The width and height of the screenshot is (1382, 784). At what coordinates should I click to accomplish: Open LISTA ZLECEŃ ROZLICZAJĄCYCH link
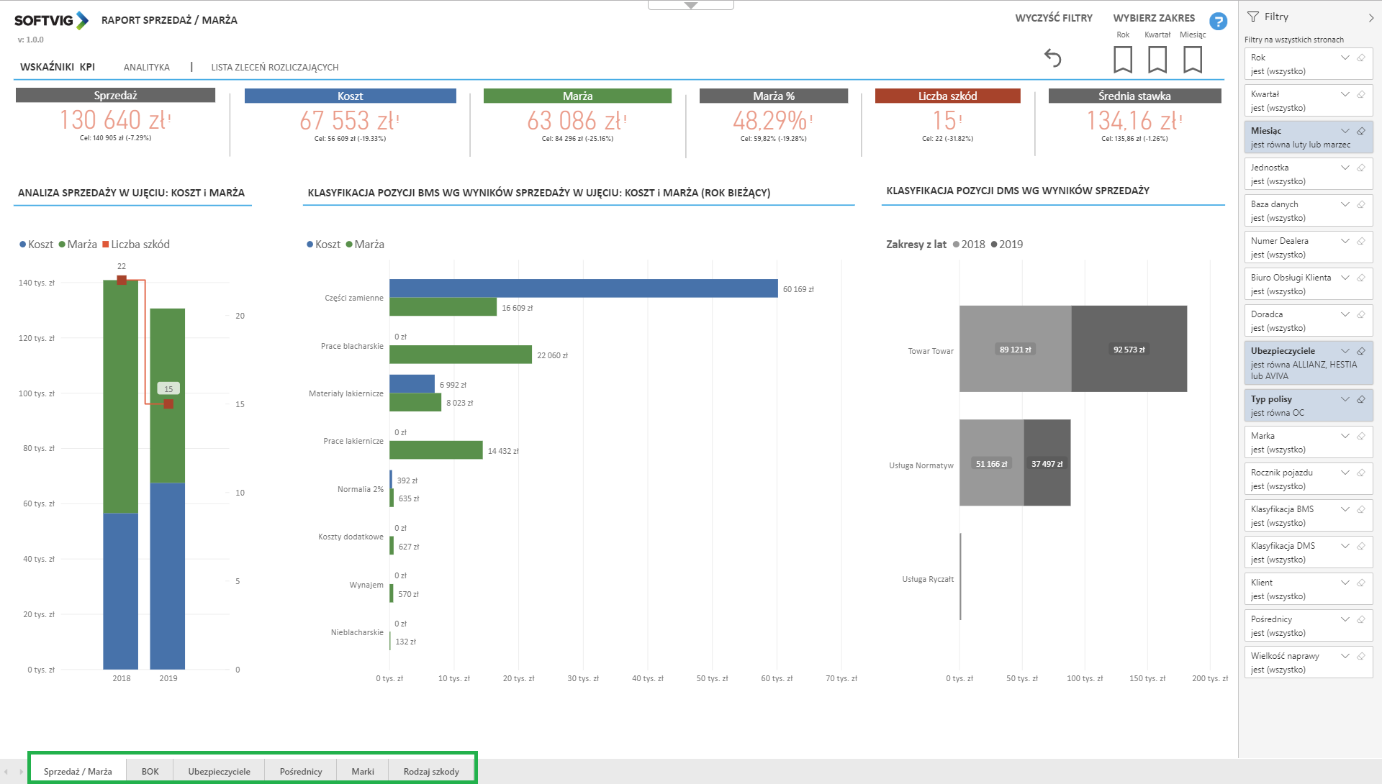click(x=274, y=67)
